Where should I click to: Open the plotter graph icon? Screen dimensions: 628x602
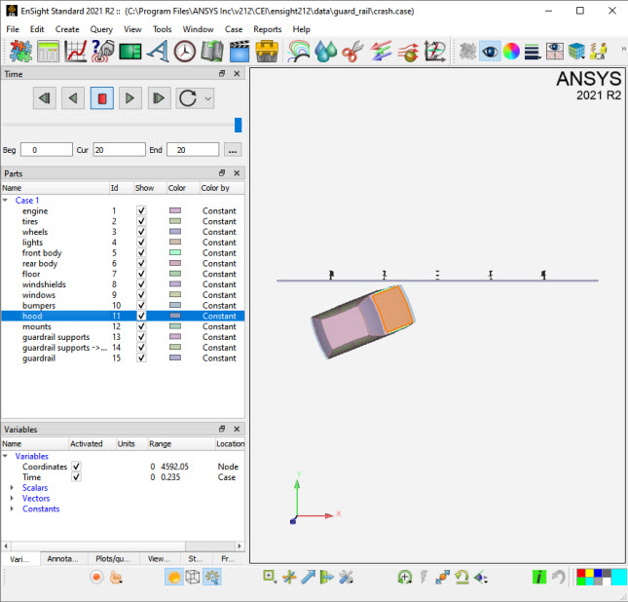(x=76, y=52)
